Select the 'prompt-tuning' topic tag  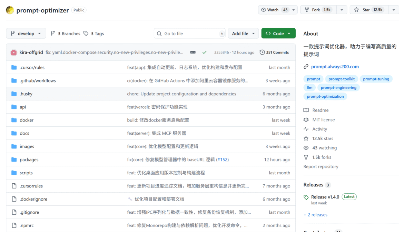376,79
